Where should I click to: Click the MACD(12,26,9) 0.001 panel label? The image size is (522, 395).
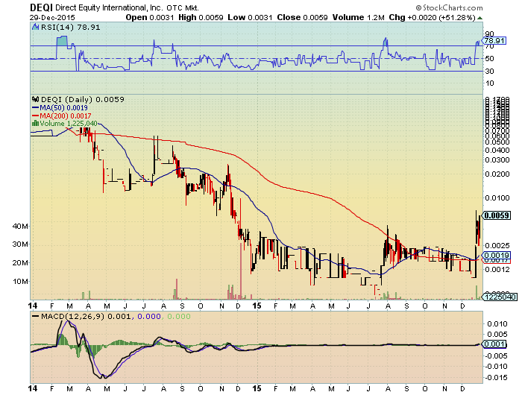tap(86, 317)
